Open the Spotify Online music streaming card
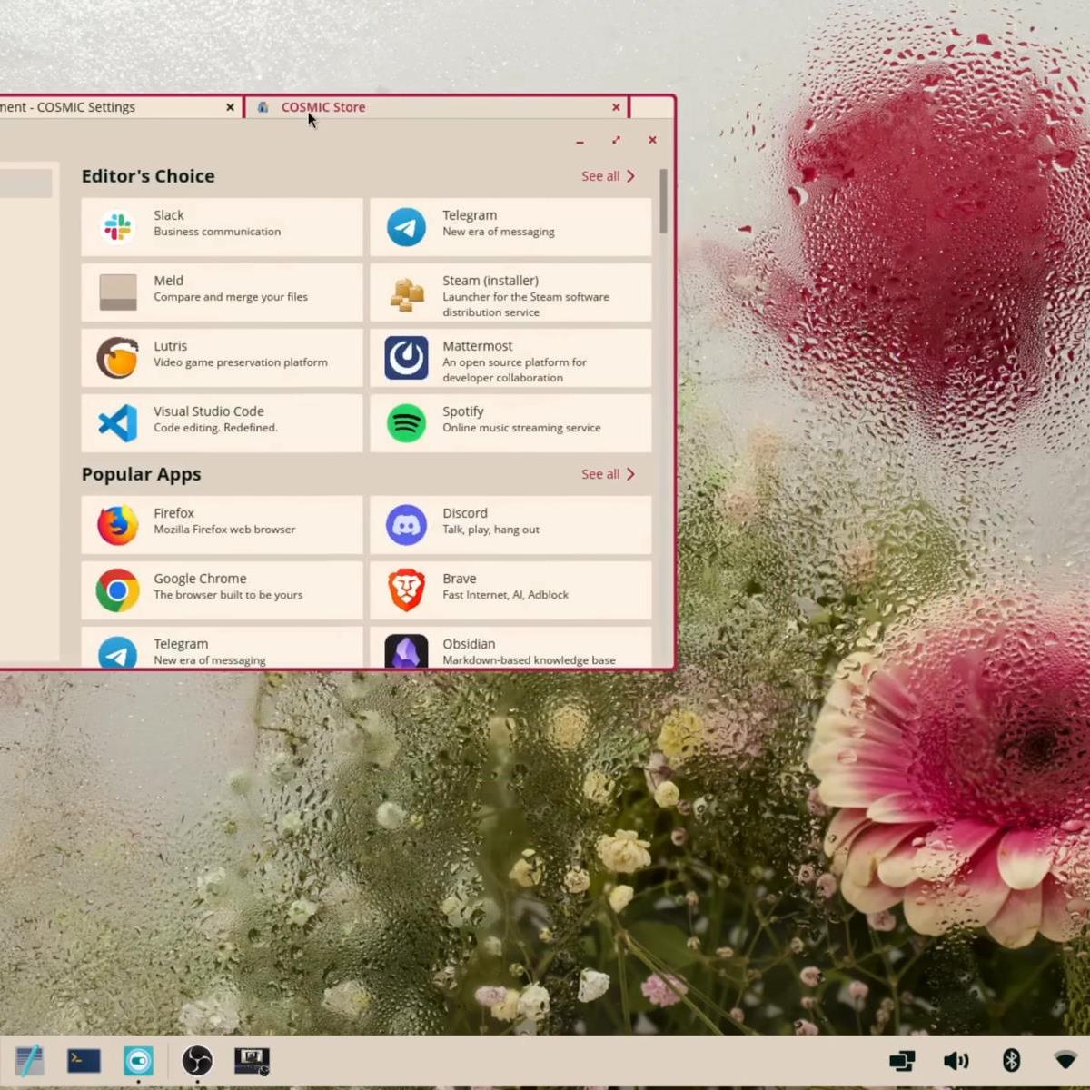Image resolution: width=1090 pixels, height=1090 pixels. click(510, 423)
